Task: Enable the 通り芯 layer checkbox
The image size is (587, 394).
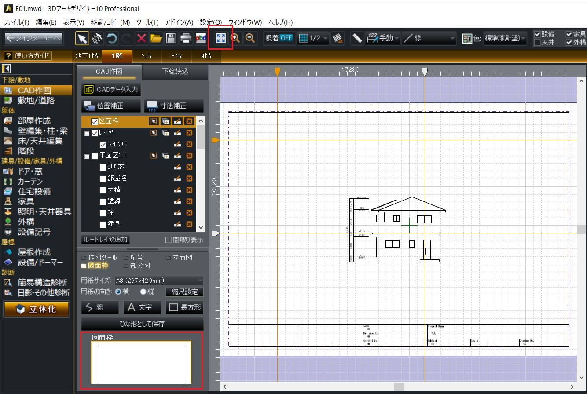Action: tap(103, 167)
